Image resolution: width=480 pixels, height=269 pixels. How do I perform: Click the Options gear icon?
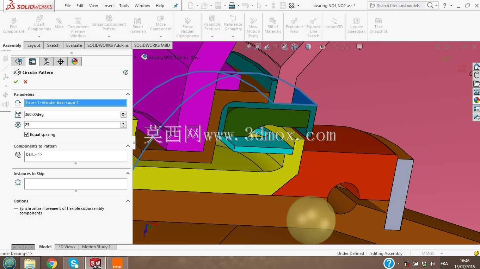291,6
